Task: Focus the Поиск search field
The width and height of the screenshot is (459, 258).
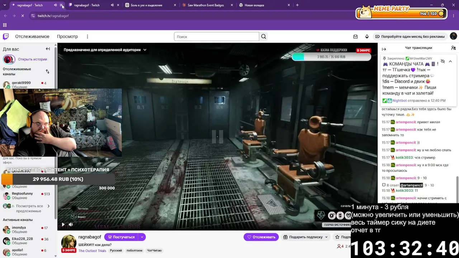Action: pos(217,37)
